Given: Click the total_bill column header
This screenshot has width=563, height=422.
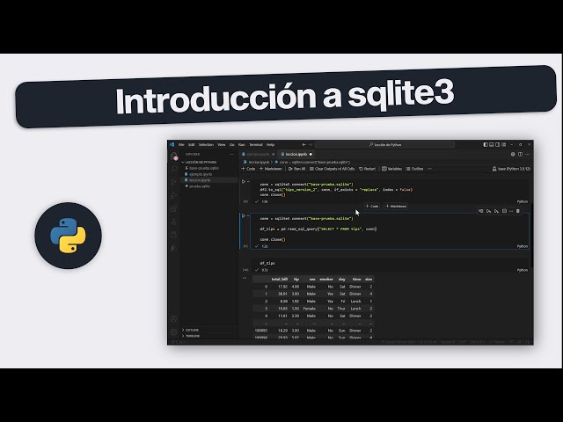Looking at the screenshot, I should point(280,280).
